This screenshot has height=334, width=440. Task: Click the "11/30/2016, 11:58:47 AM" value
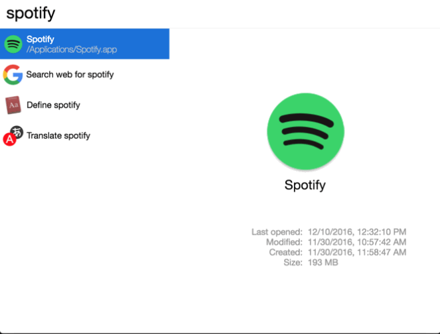coord(357,252)
